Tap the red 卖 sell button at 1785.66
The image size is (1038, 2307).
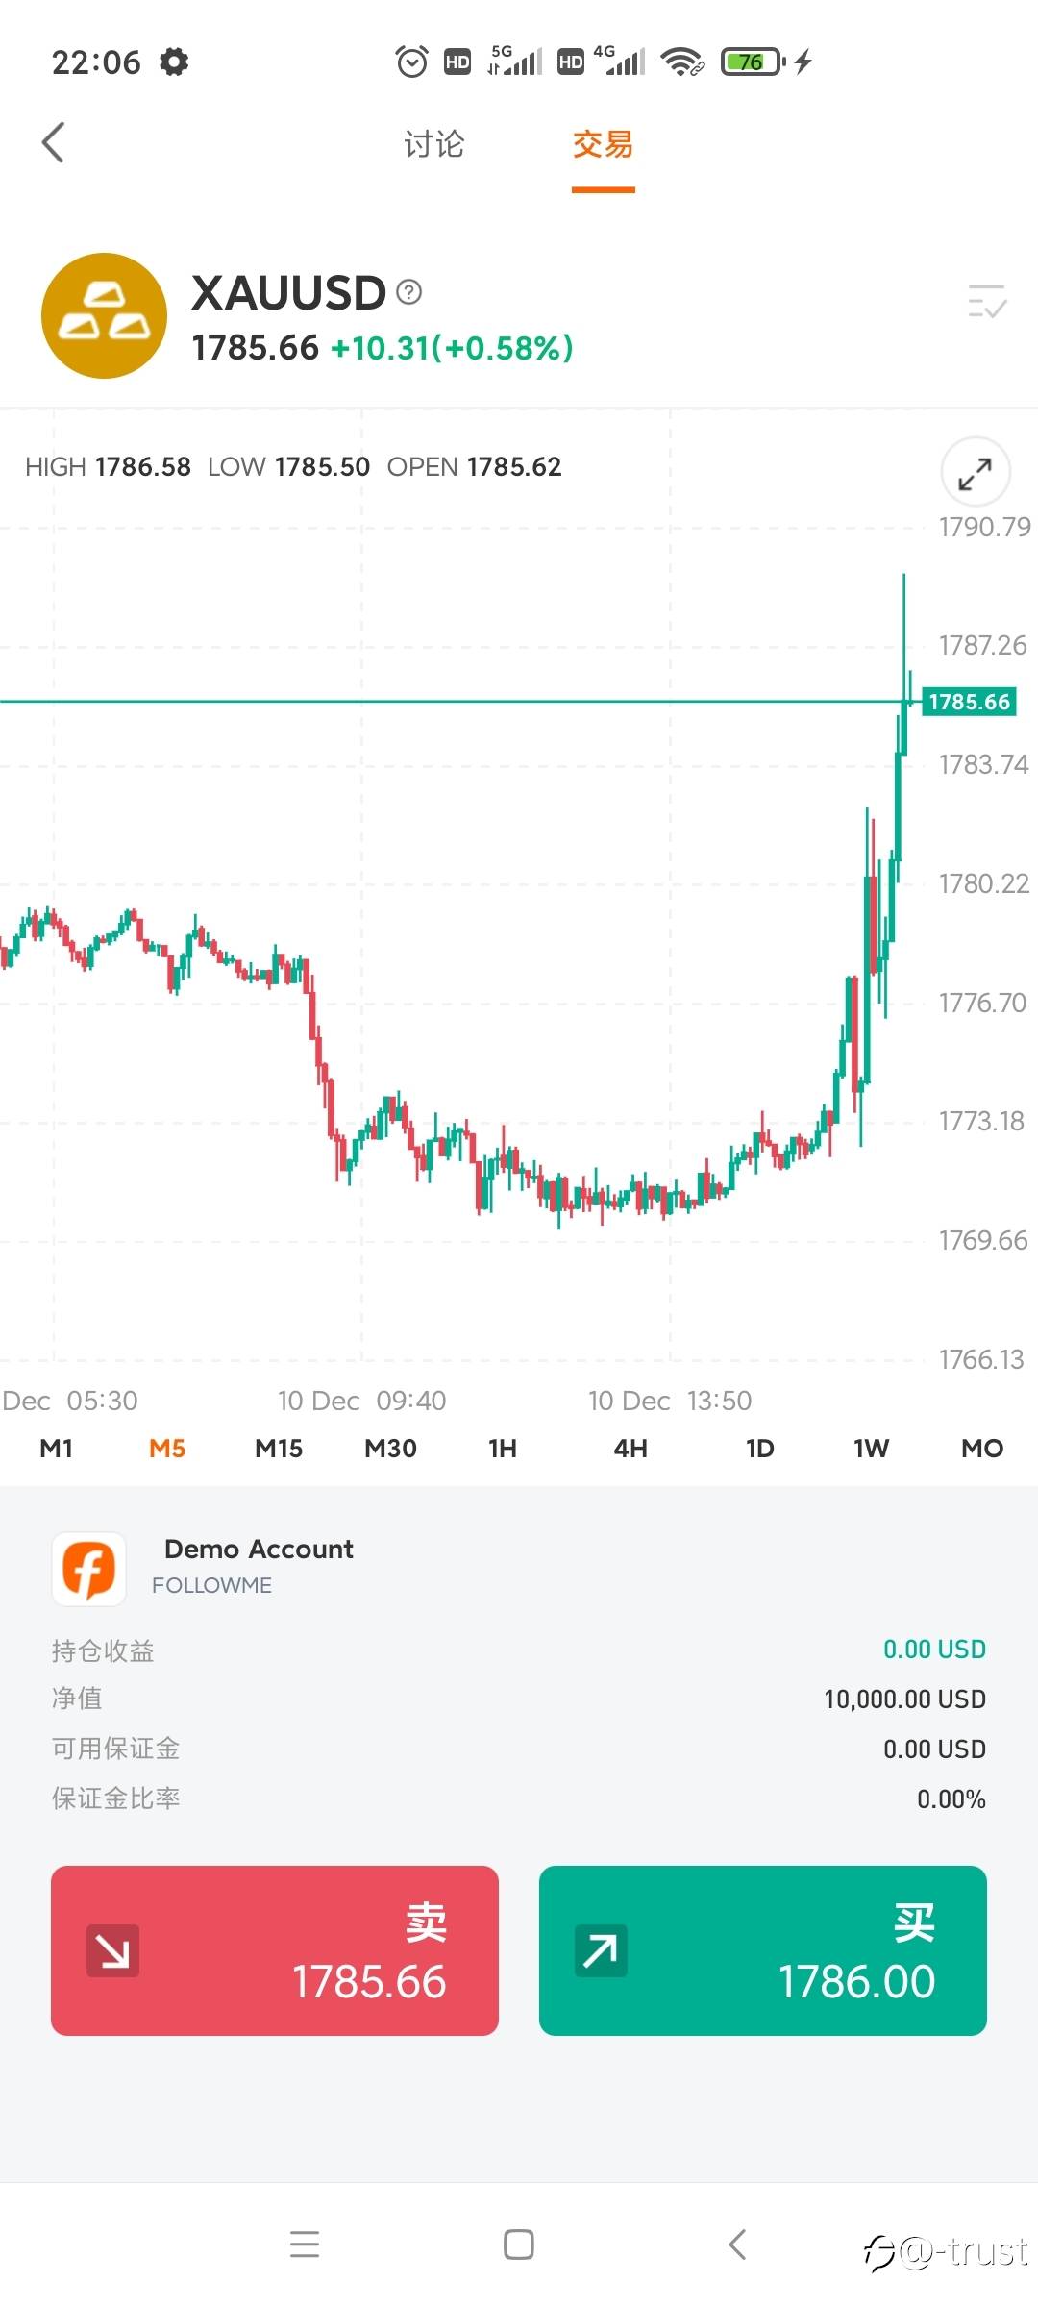click(275, 1950)
